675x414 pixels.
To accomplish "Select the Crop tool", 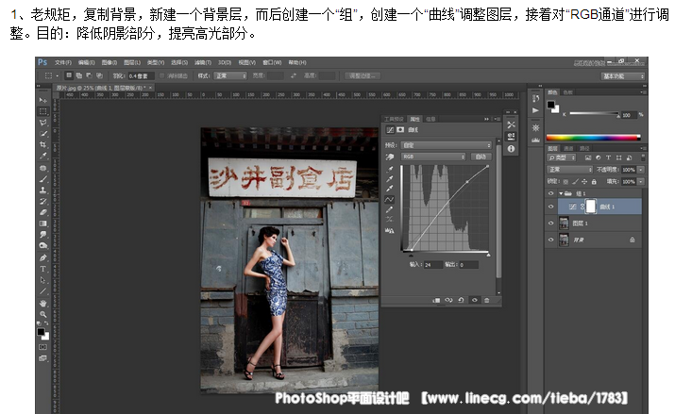I will click(43, 145).
